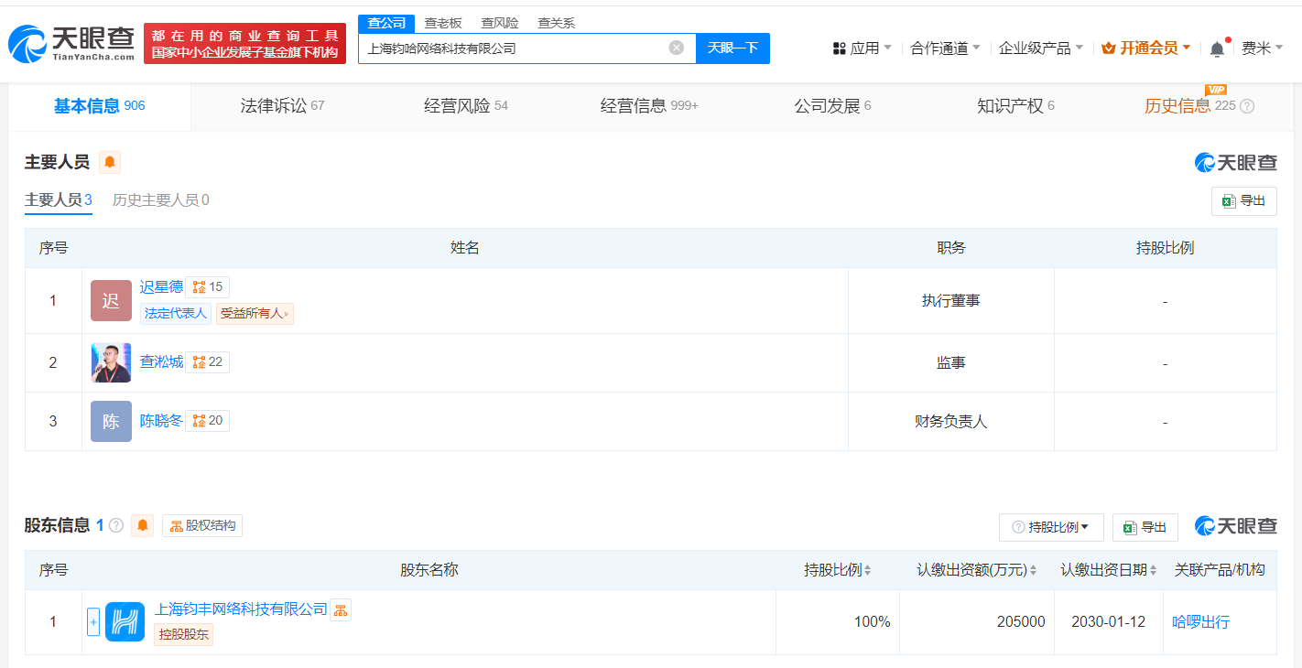This screenshot has width=1302, height=668.
Task: Clear the search box with X icon
Action: (676, 48)
